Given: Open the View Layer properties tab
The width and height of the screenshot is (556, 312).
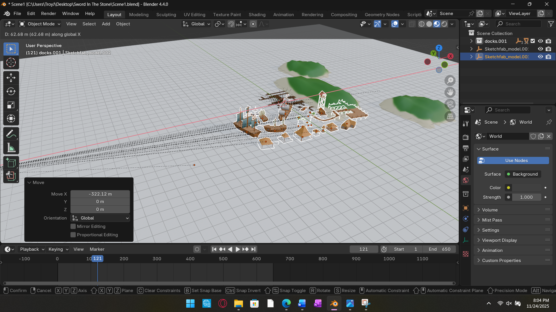Looking at the screenshot, I should [466, 159].
